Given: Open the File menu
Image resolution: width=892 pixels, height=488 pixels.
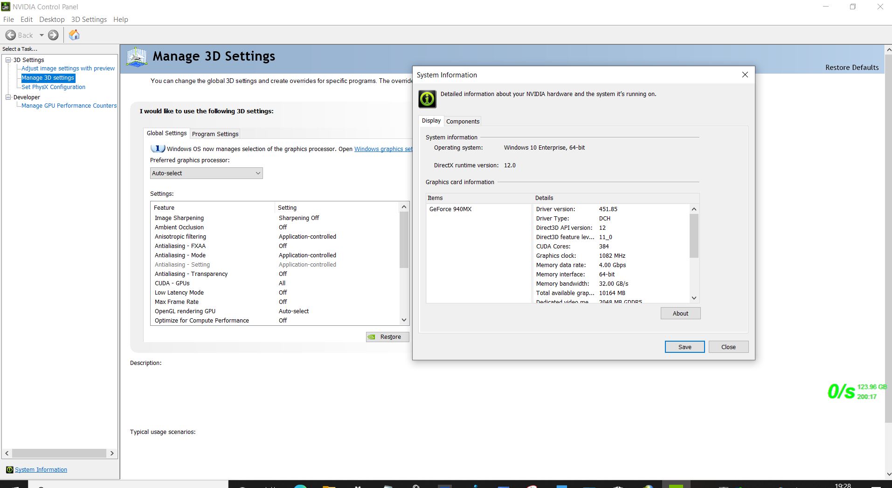Looking at the screenshot, I should pos(8,20).
